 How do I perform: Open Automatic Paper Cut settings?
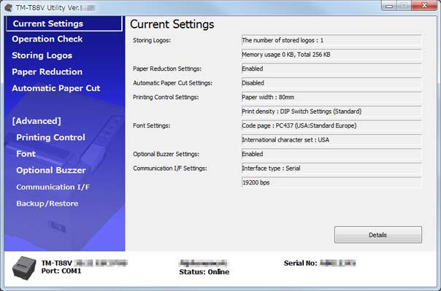(56, 88)
